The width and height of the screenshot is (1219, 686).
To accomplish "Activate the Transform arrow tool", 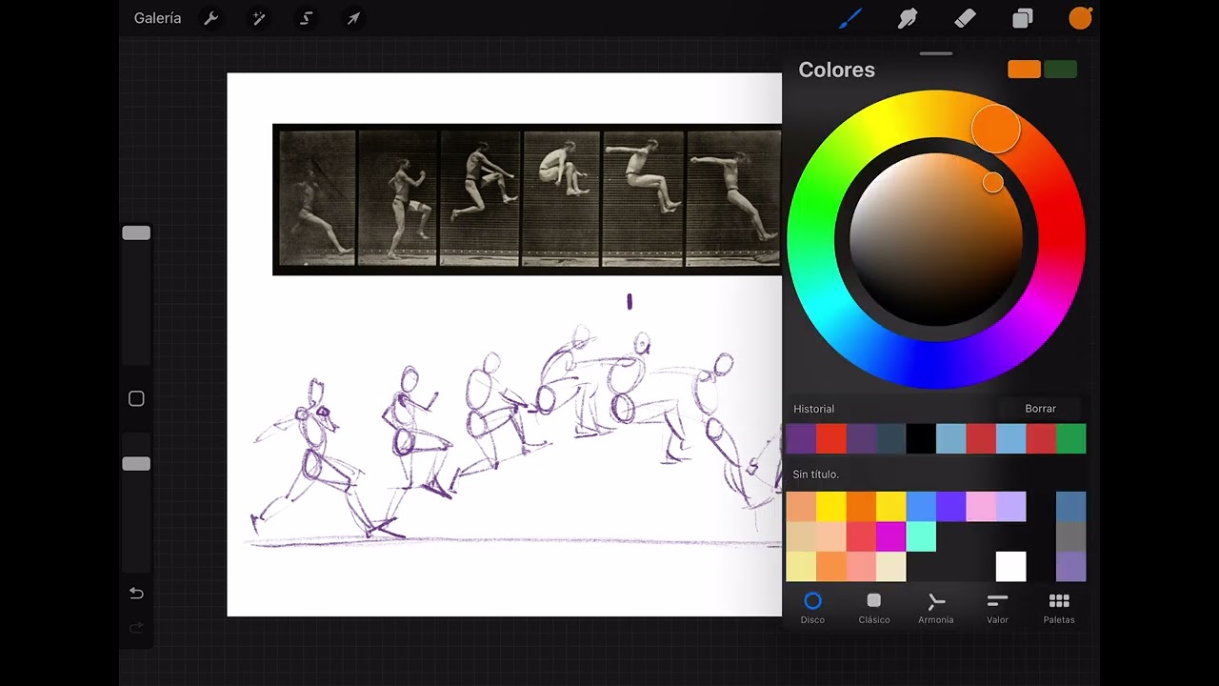I will click(x=353, y=19).
